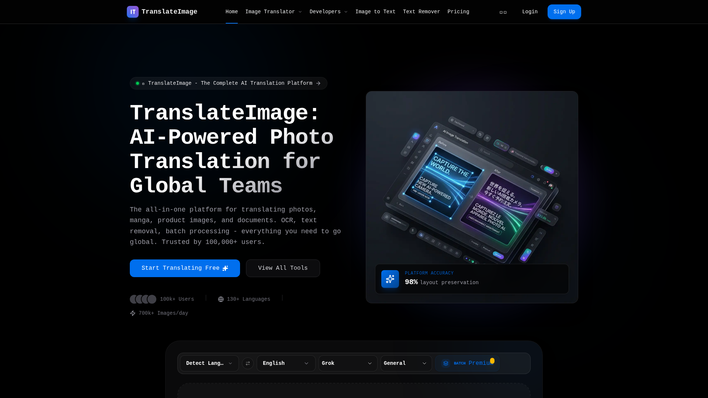Swap source and target languages
This screenshot has height=398, width=708.
[x=248, y=363]
